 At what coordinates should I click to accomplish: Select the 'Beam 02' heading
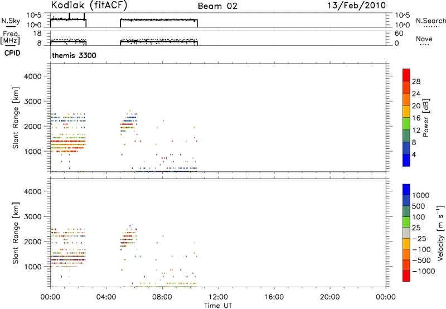pyautogui.click(x=217, y=6)
